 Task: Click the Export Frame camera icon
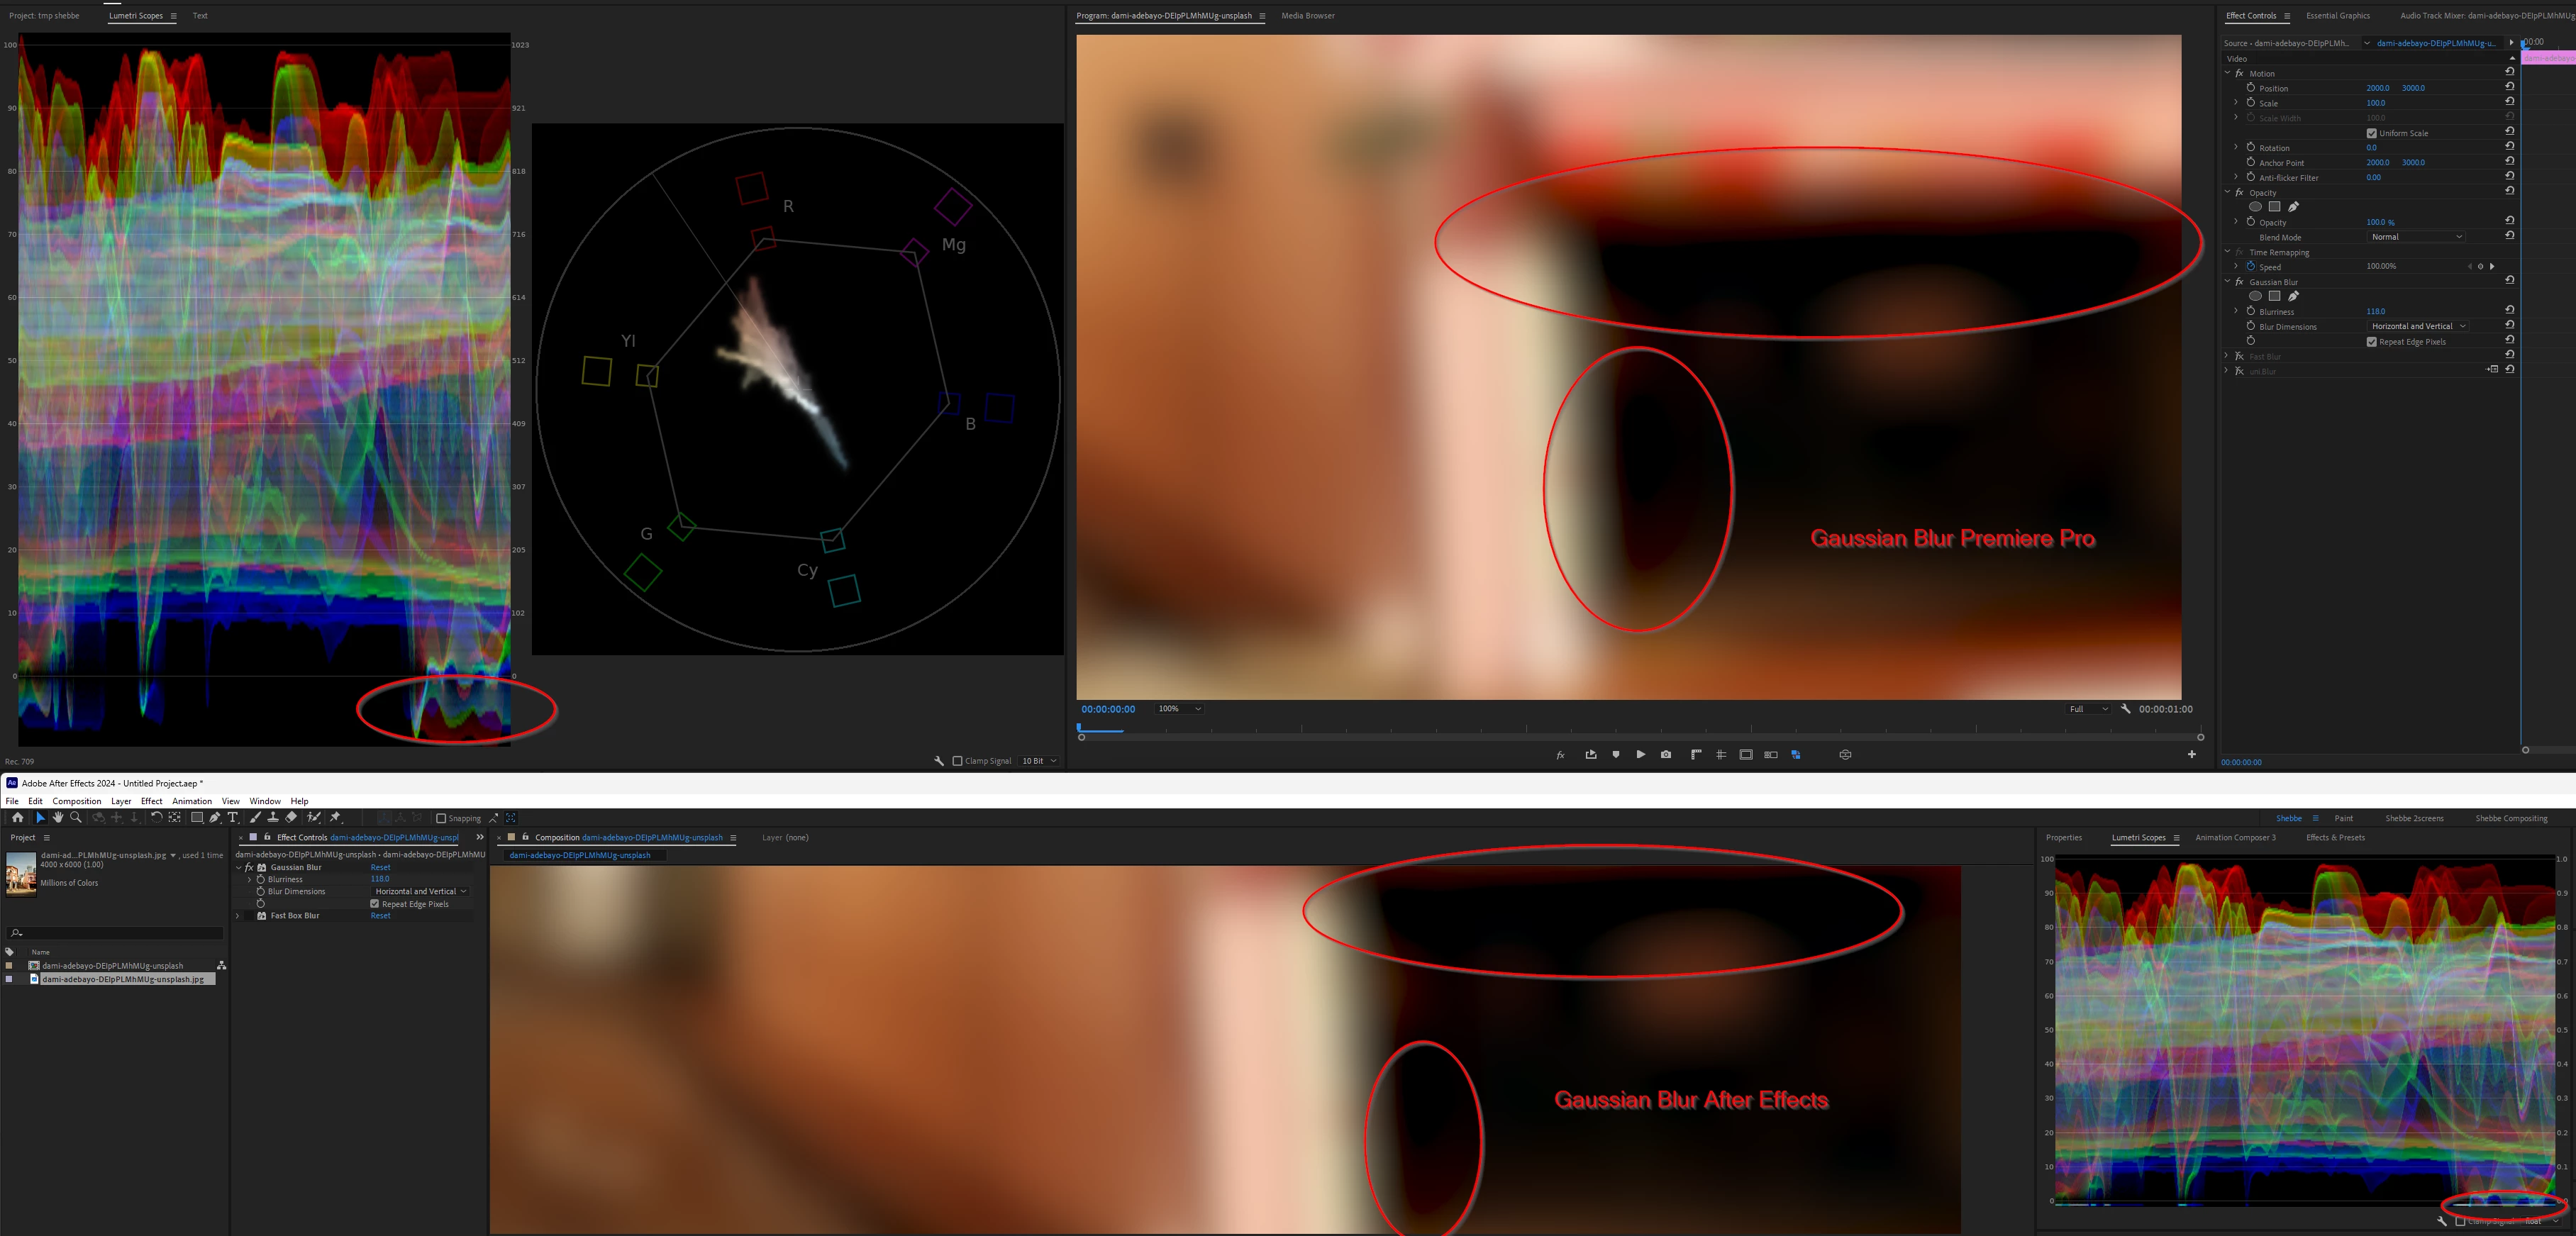(x=1666, y=755)
